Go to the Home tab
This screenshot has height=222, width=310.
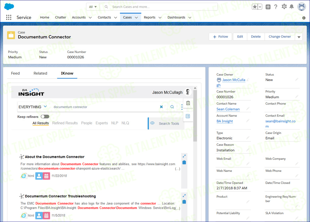click(45, 18)
